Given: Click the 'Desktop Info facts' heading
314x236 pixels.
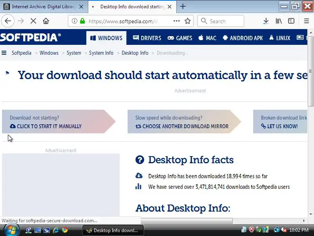Looking at the screenshot, I should [x=191, y=160].
